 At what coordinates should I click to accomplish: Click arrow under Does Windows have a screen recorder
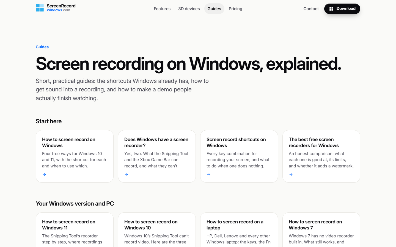click(127, 175)
